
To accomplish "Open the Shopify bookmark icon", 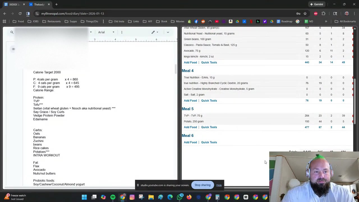I will (x=189, y=21).
